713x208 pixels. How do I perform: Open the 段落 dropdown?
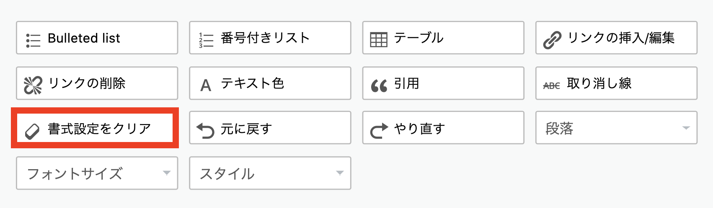coord(616,128)
